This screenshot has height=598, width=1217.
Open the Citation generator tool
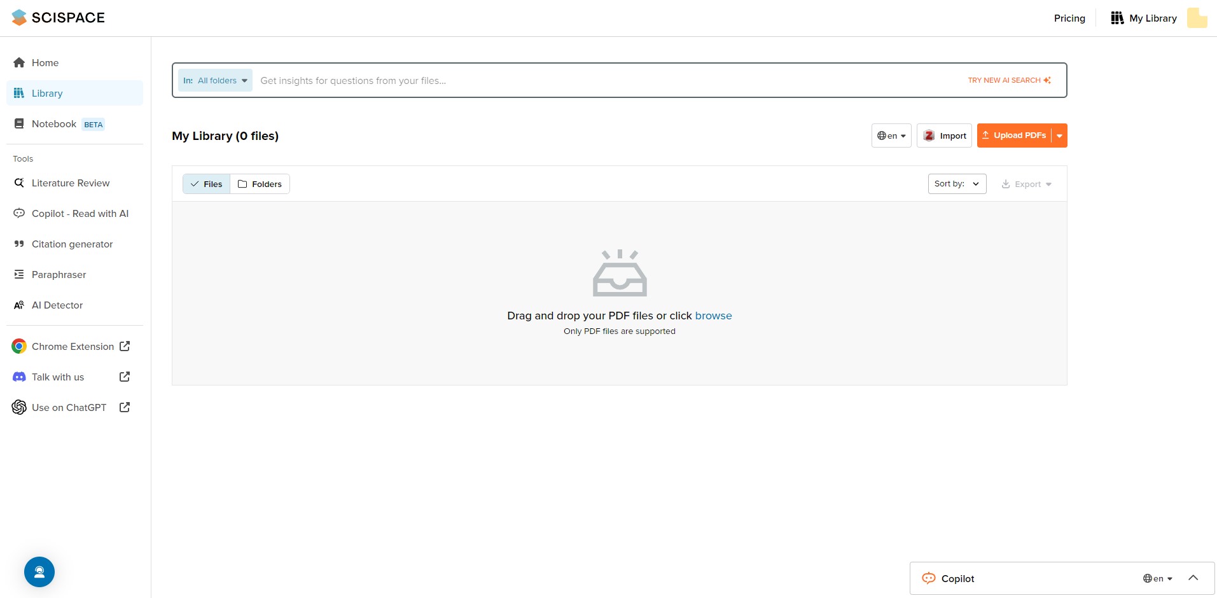click(74, 244)
